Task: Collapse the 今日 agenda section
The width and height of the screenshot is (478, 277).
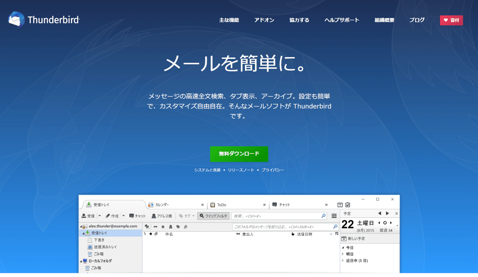Action: (343, 248)
